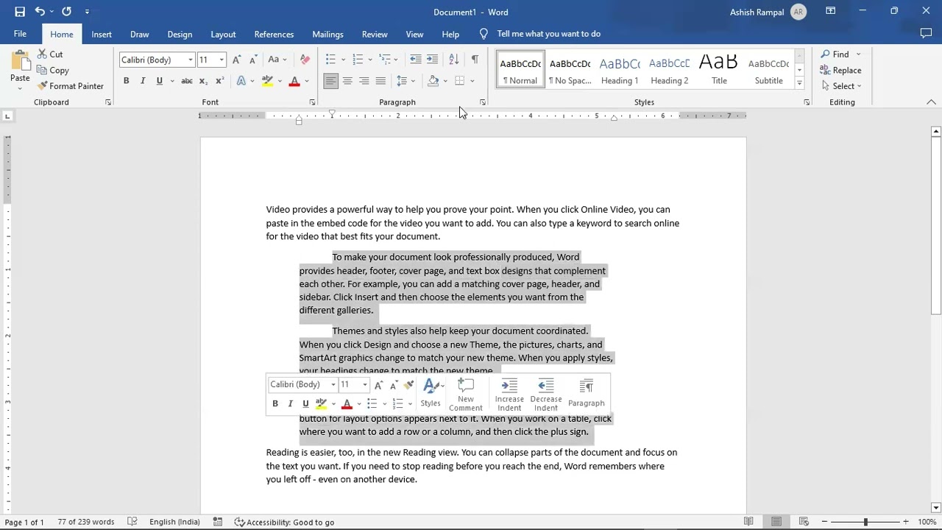Viewport: 942px width, 530px height.
Task: Apply the Title style
Action: (x=719, y=70)
